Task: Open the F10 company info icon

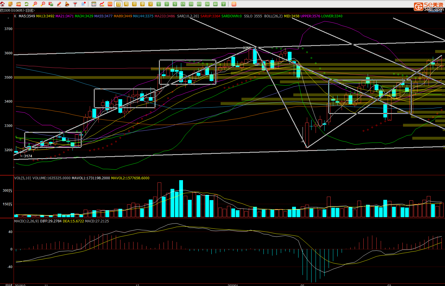Action: tap(19, 4)
